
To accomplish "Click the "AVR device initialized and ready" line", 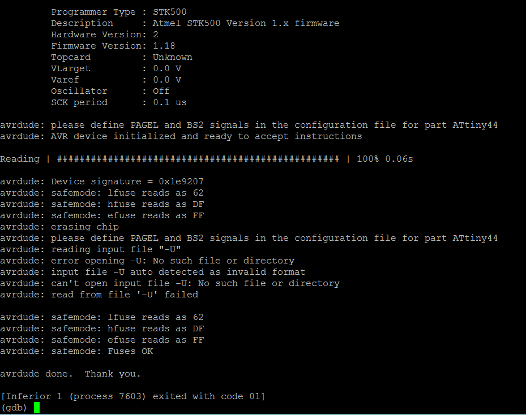I will (181, 136).
